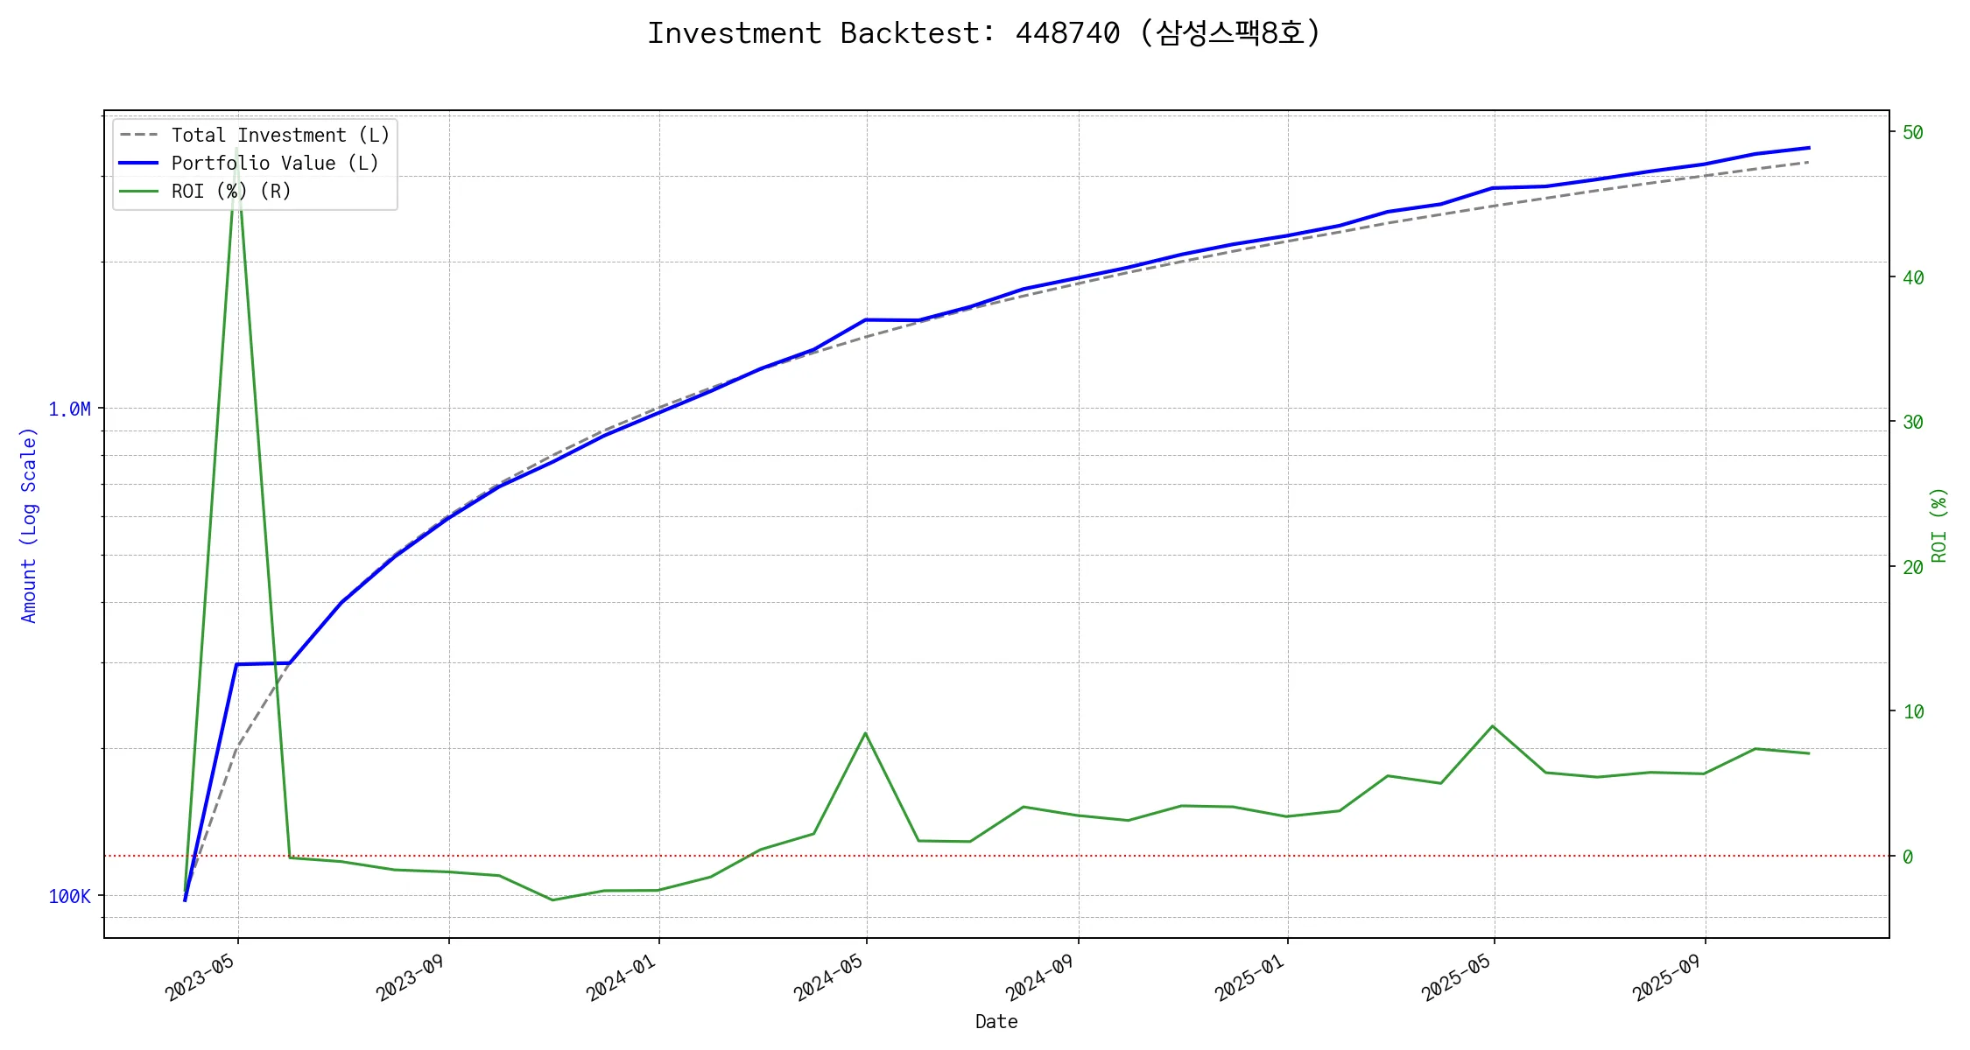Image resolution: width=1970 pixels, height=1050 pixels.
Task: Click the ROI peak near 2024-05
Action: (x=865, y=733)
